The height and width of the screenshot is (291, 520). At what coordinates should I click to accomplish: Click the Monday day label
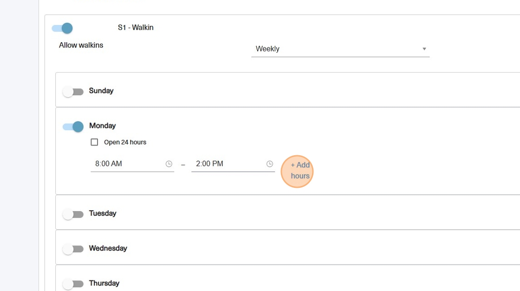102,126
